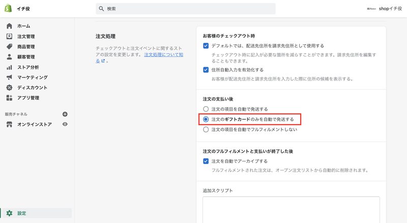Screen dimensions: 407x223
Task: Open オンラインストア channel
Action: pyautogui.click(x=34, y=124)
